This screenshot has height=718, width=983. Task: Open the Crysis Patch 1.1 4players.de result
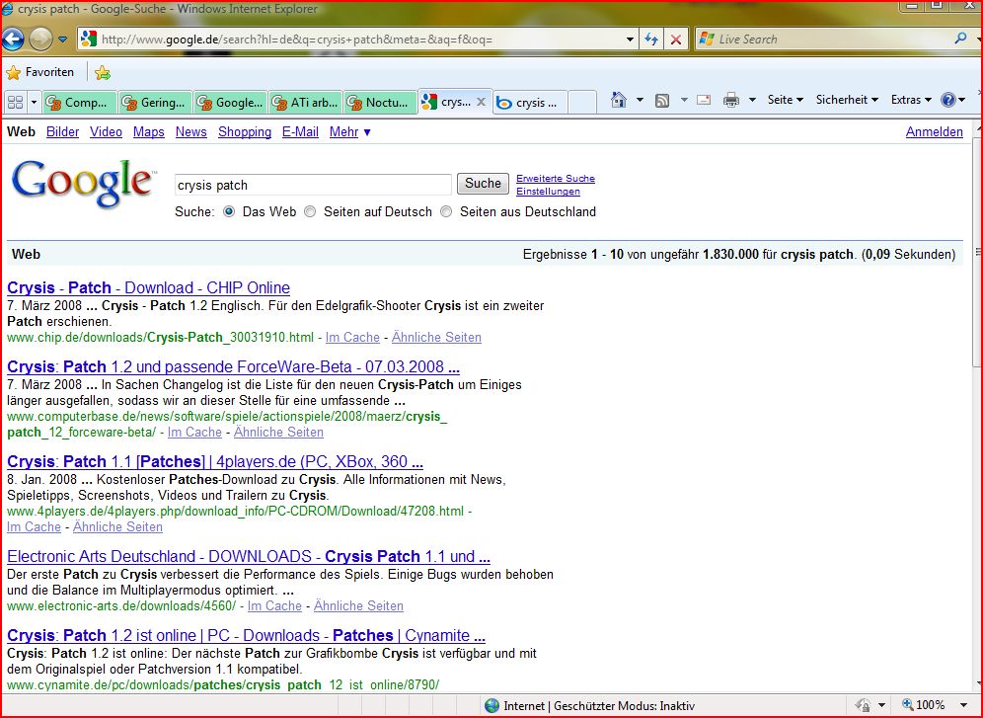point(215,461)
